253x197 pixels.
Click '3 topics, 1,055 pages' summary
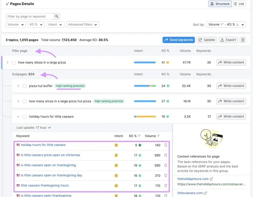(x=22, y=40)
